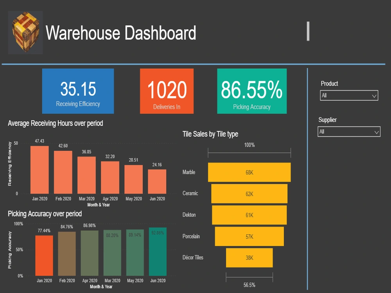The width and height of the screenshot is (391, 293).
Task: Select the orange Deliveries In card
Action: point(166,91)
